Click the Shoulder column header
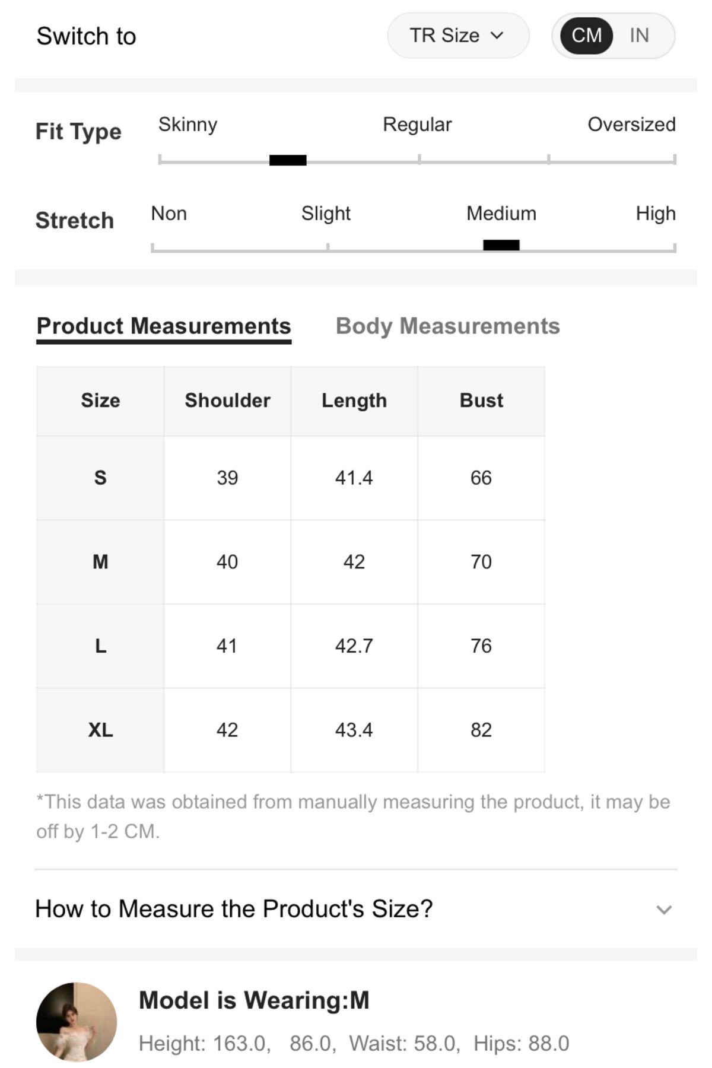This screenshot has width=712, height=1068. [227, 401]
